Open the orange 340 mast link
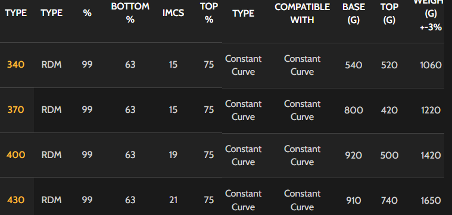Viewport: 452px width, 215px height. point(15,65)
